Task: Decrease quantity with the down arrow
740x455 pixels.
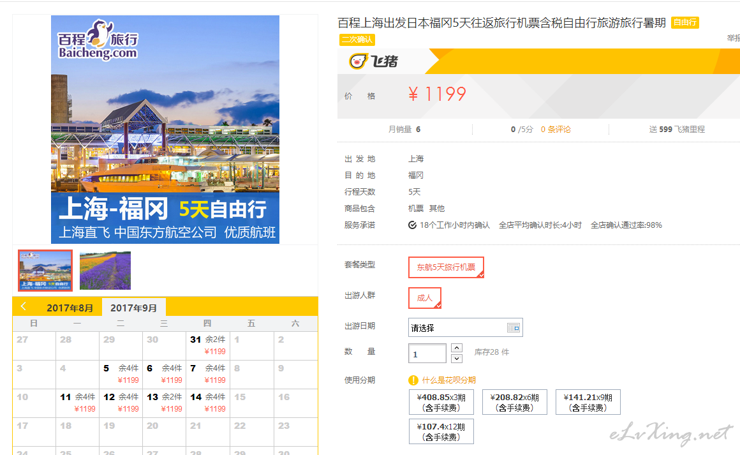Action: point(456,359)
